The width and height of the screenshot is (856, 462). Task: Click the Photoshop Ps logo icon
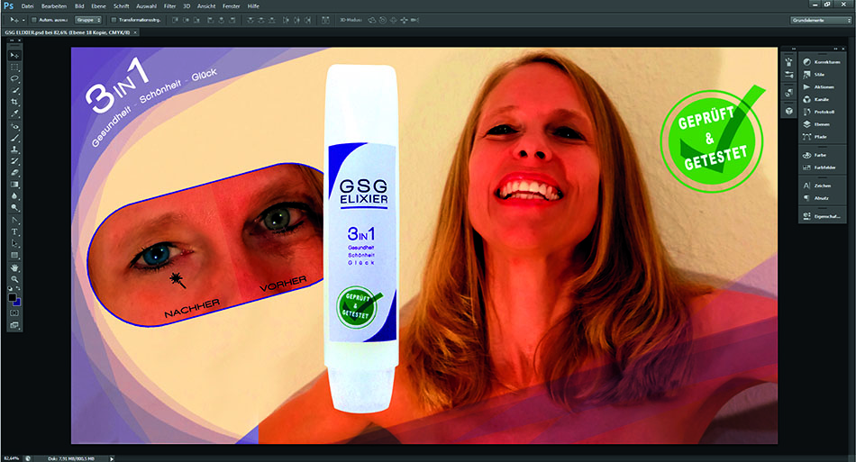pos(8,5)
